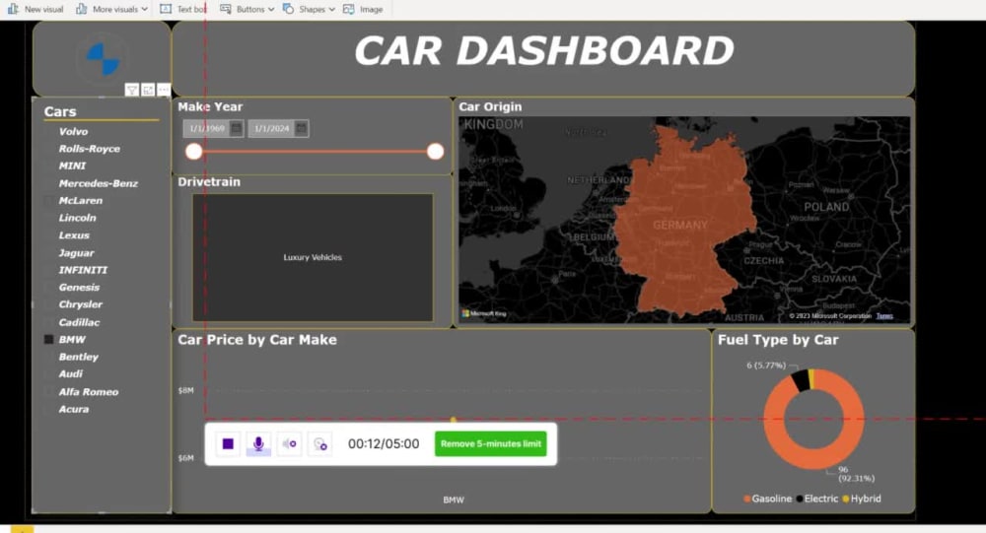Select Bentley in the Cars slicer

pos(78,357)
